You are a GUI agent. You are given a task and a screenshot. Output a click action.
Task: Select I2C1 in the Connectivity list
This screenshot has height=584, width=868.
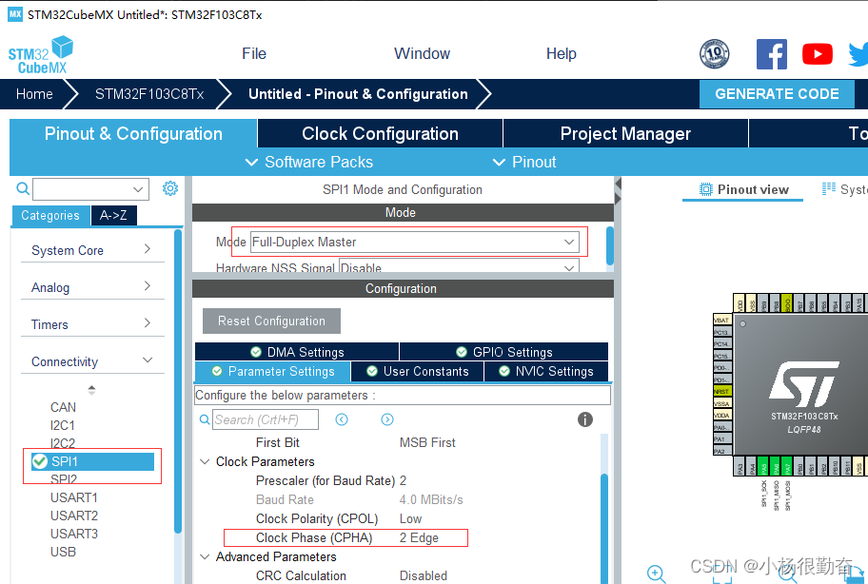[63, 425]
